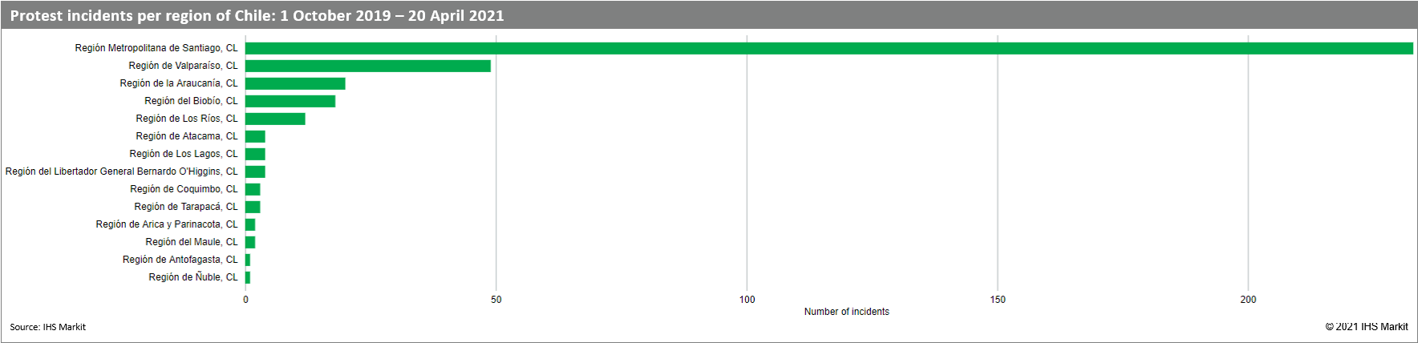Click the 50 tick on the x-axis
Screen dimensions: 1418x343
(x=496, y=300)
